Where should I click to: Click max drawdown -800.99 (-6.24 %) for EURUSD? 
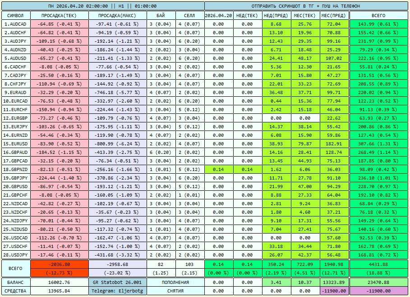coord(117,144)
